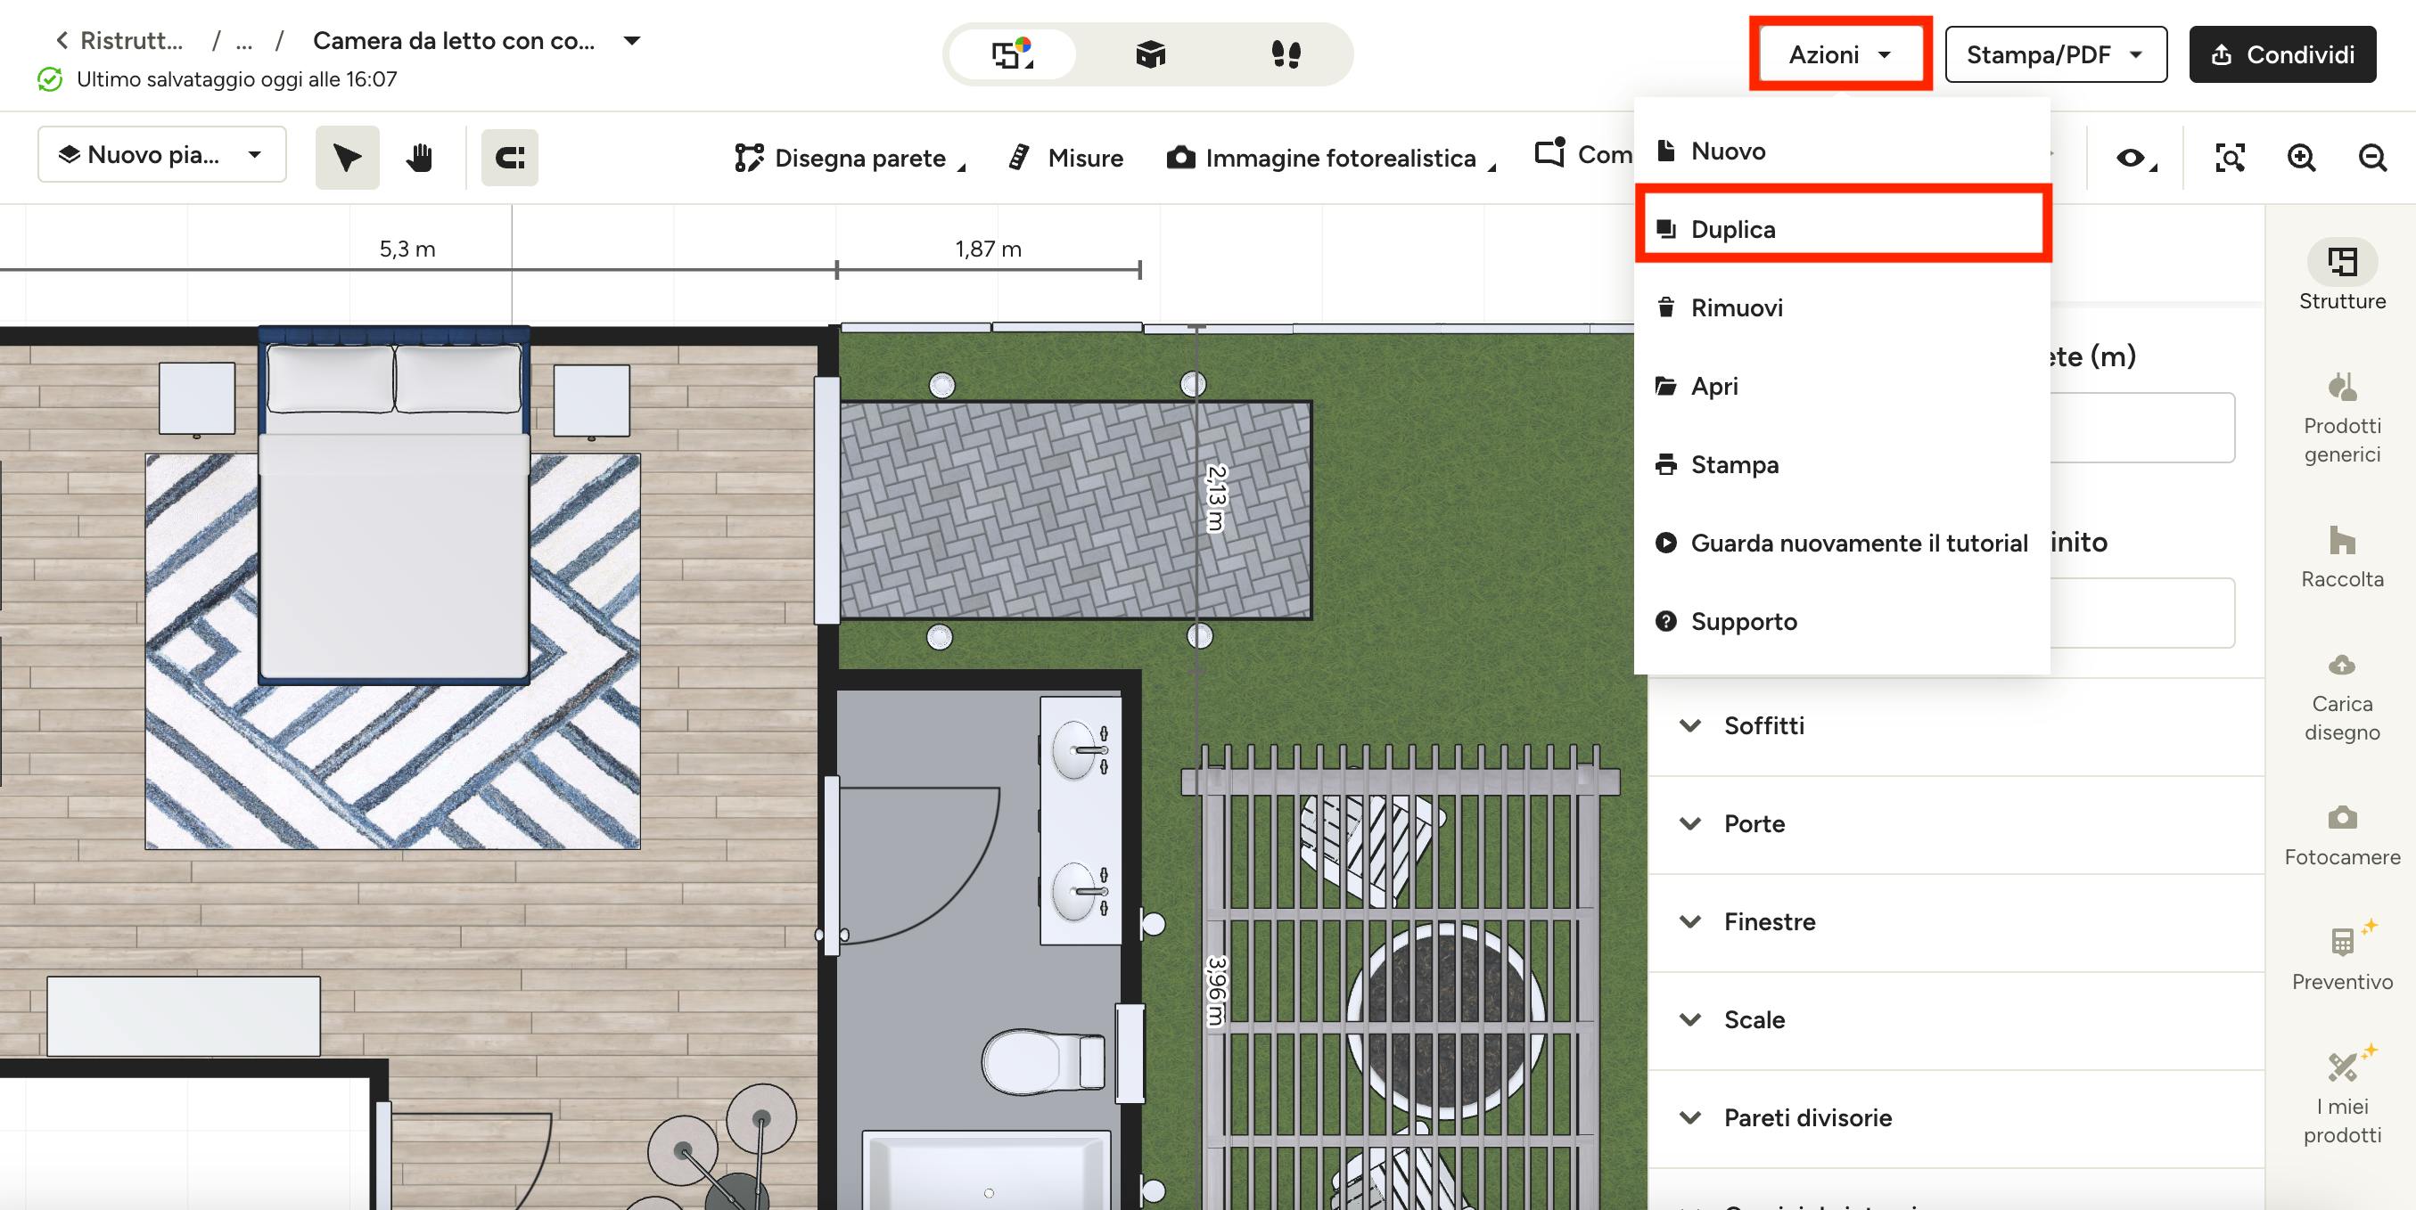
Task: Activate the hand pan tool
Action: point(419,158)
